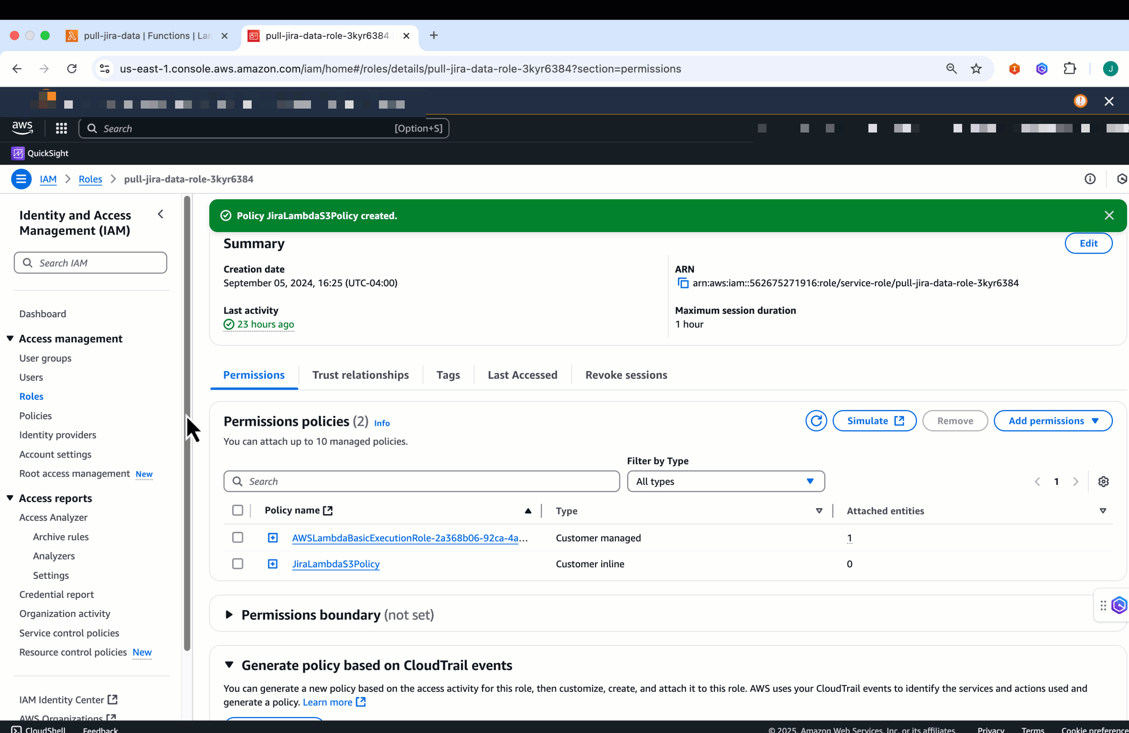Select all policies via header checkbox
This screenshot has width=1129, height=733.
238,510
